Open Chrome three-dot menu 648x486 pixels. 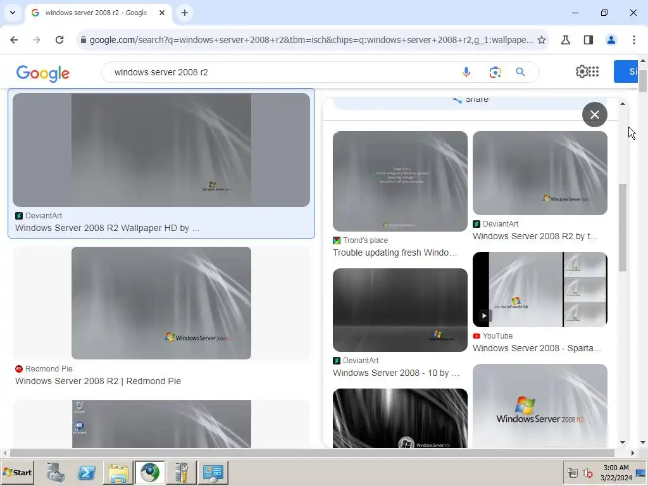[x=634, y=40]
